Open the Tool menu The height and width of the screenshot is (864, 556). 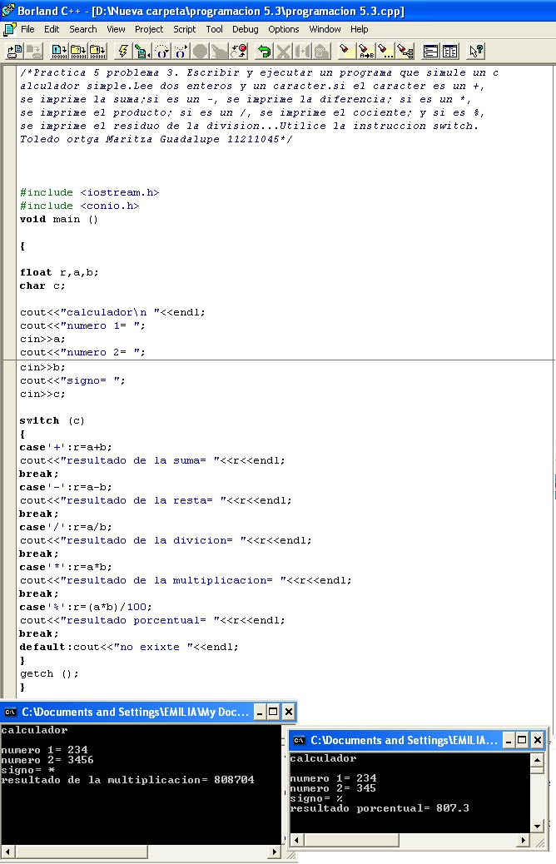[x=215, y=29]
